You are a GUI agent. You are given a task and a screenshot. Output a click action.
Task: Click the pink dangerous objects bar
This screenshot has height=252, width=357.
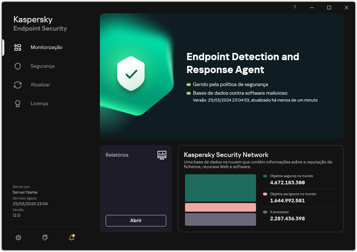click(x=220, y=207)
